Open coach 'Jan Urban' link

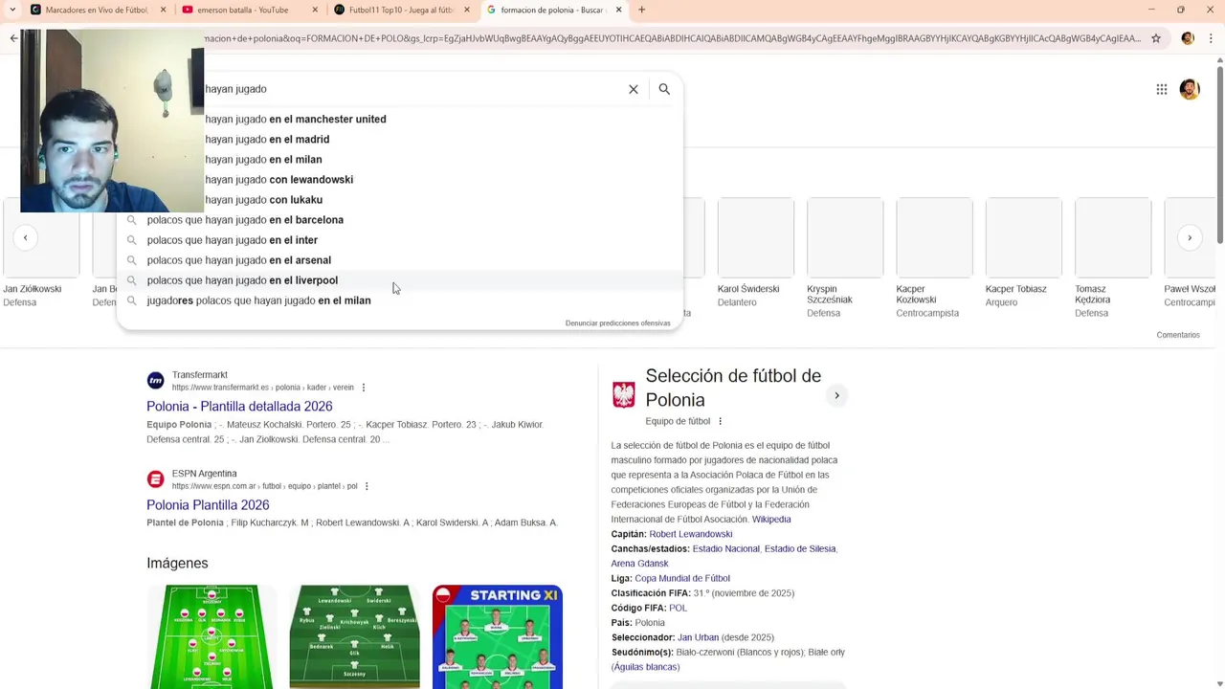pos(698,637)
